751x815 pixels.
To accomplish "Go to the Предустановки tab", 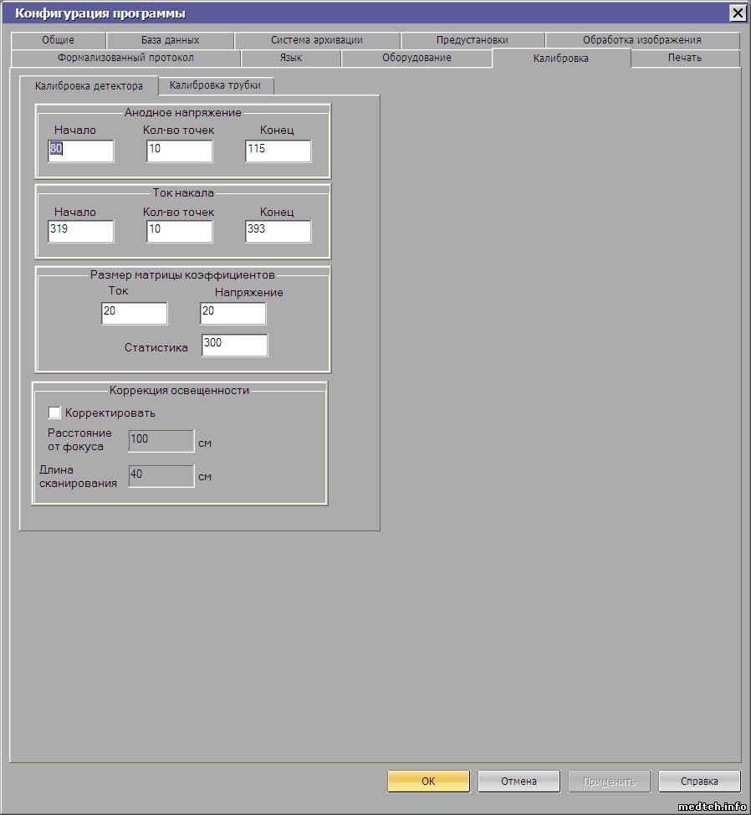I will pos(472,40).
